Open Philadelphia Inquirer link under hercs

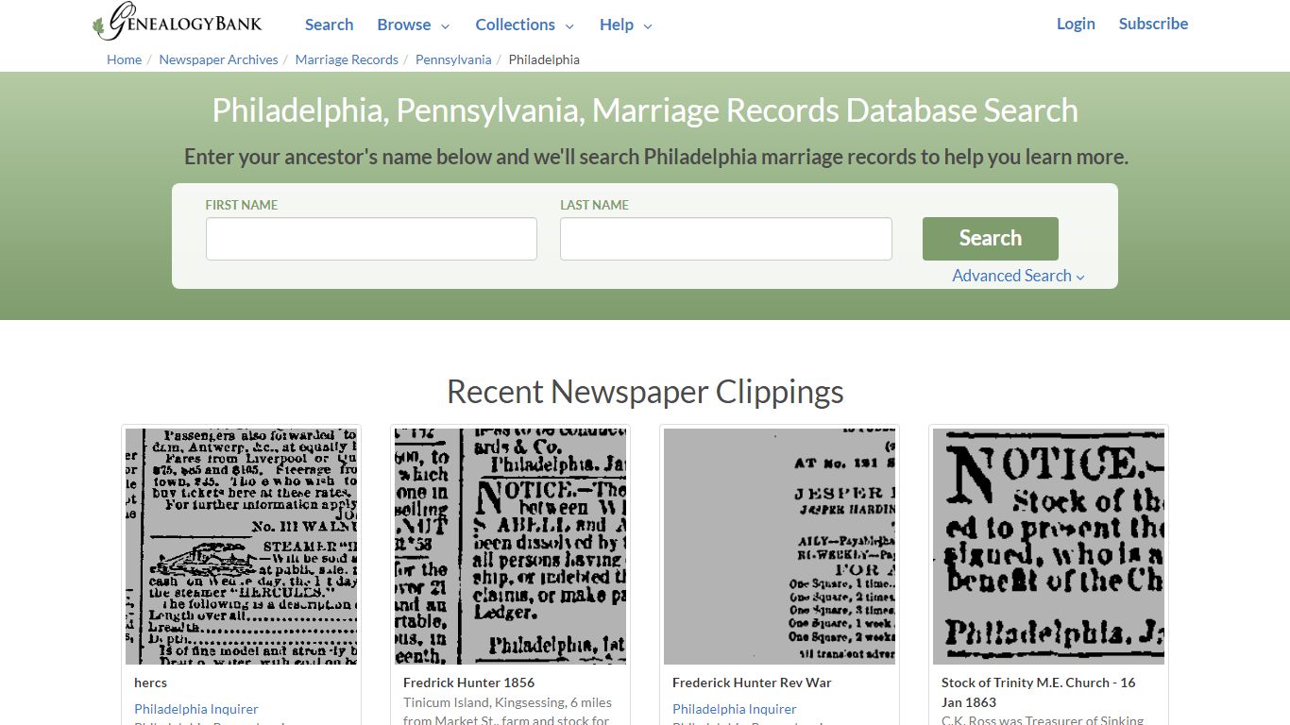point(195,709)
